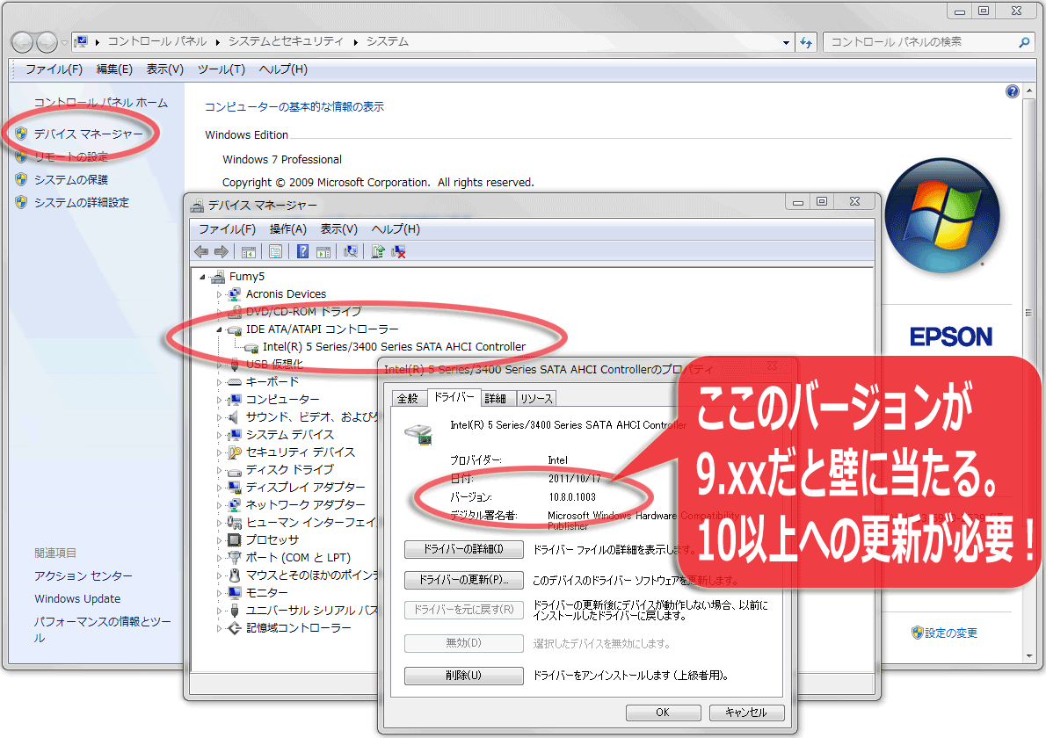The height and width of the screenshot is (738, 1046).
Task: Open the address bar history dropdown arrow
Action: [786, 42]
